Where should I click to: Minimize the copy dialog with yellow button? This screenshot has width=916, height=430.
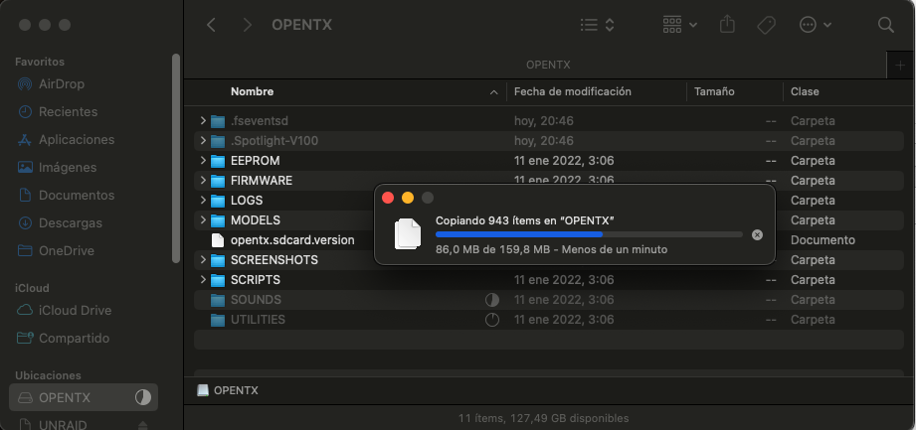pyautogui.click(x=408, y=198)
